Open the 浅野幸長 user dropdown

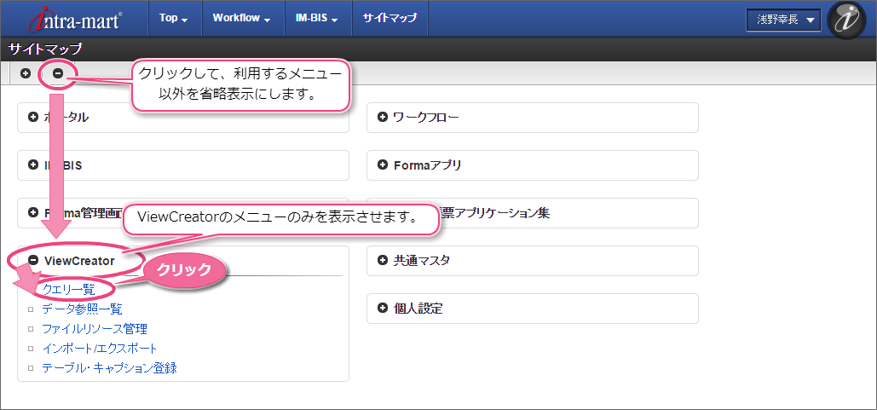point(783,20)
